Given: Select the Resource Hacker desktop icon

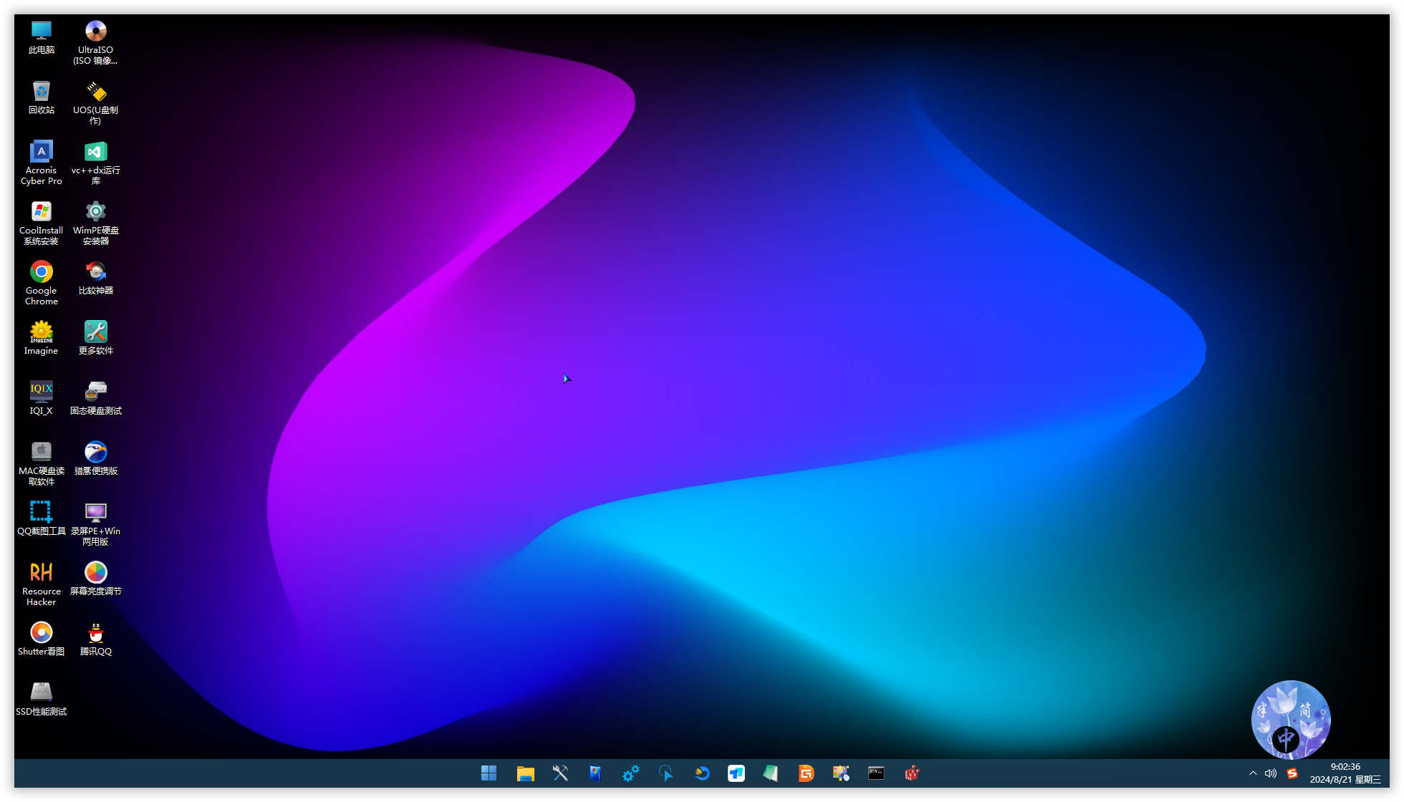Looking at the screenshot, I should click(x=42, y=584).
